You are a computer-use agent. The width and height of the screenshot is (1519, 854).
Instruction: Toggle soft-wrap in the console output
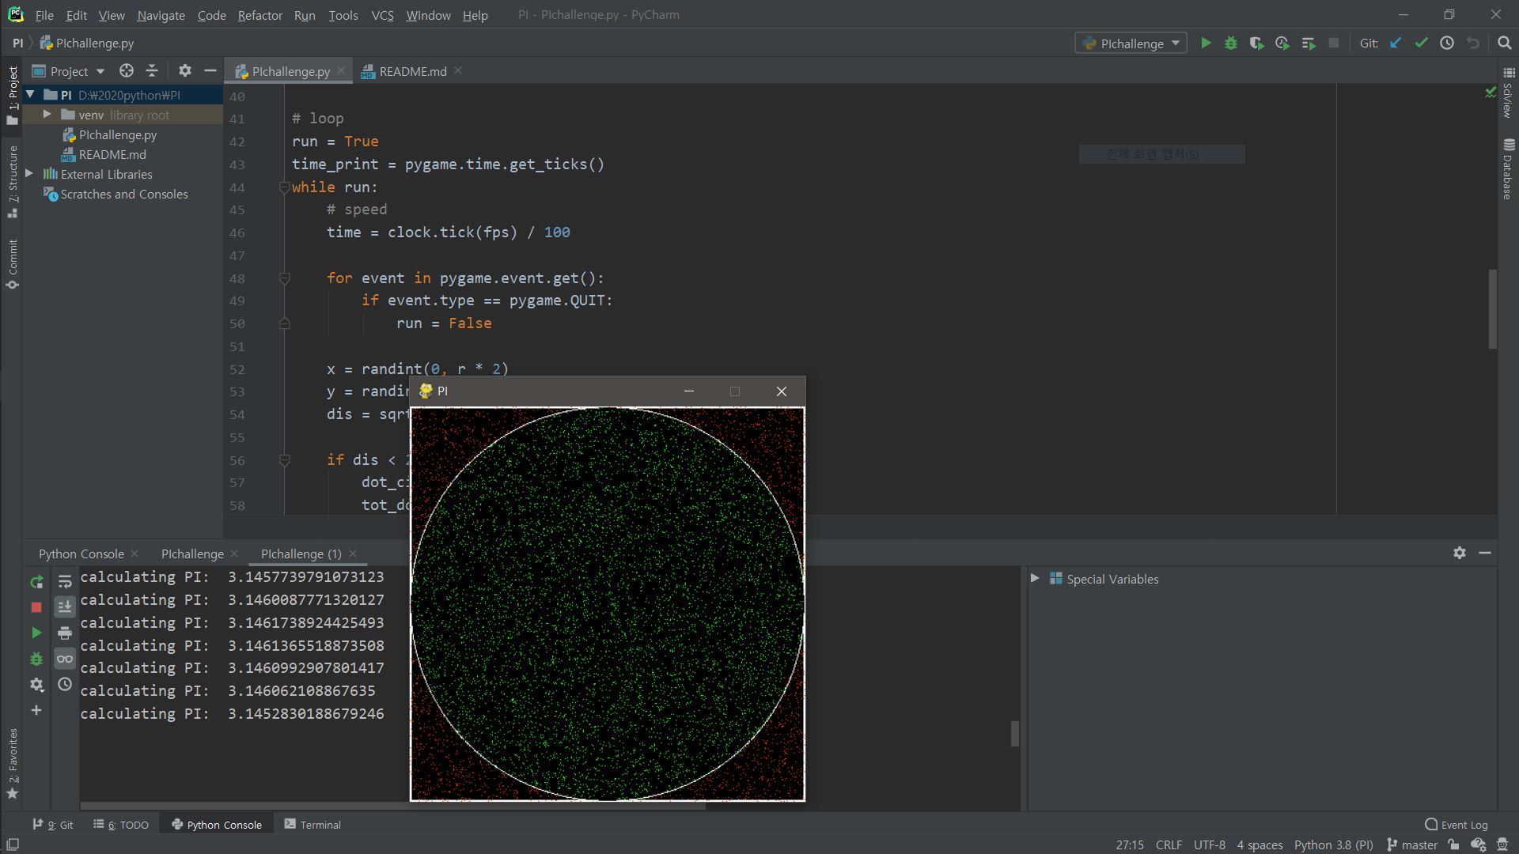coord(65,581)
